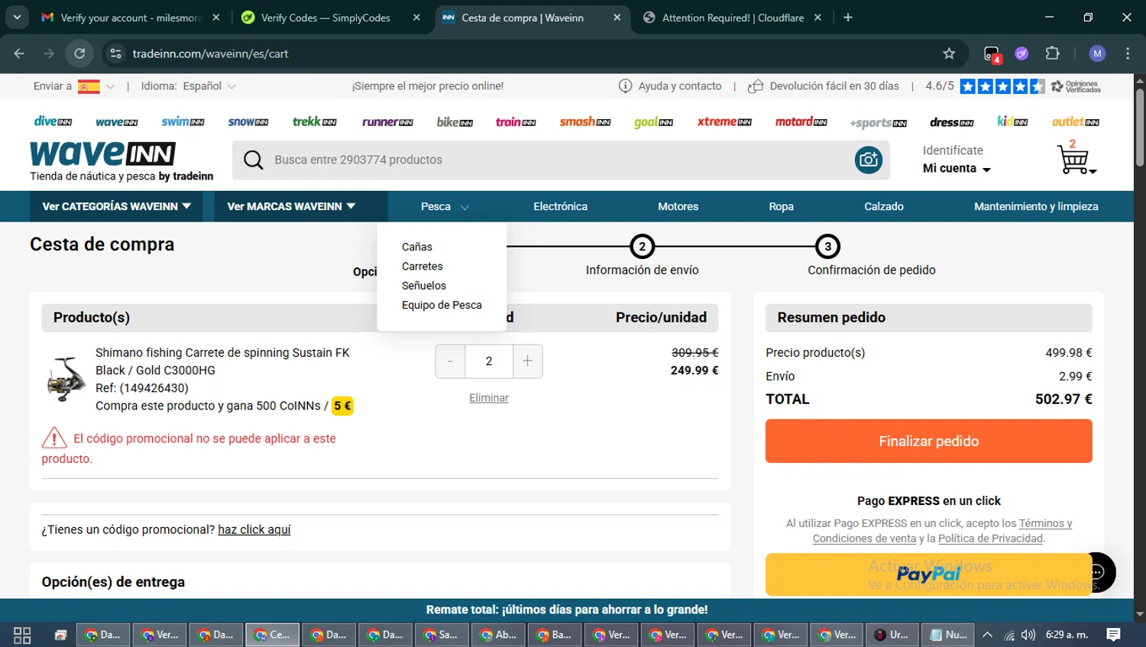The width and height of the screenshot is (1146, 647).
Task: Open the taskbar volume icon
Action: (x=1028, y=635)
